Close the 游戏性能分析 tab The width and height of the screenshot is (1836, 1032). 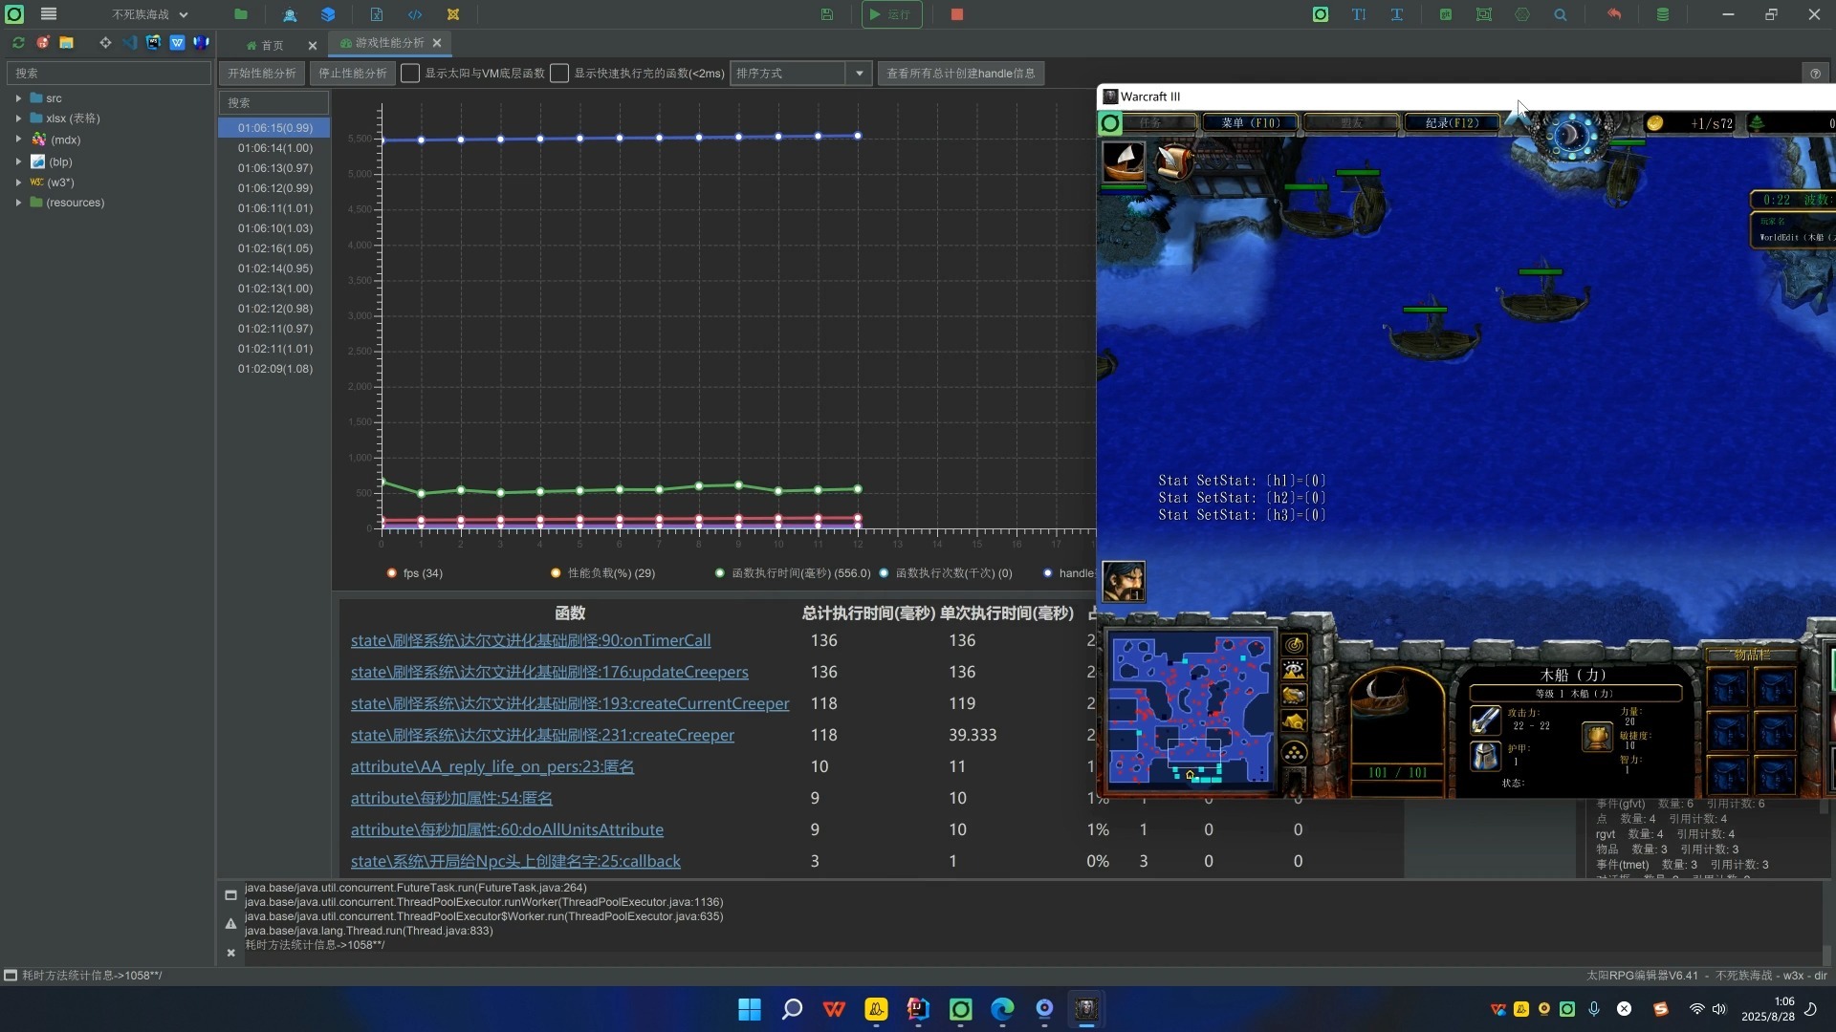(x=437, y=43)
